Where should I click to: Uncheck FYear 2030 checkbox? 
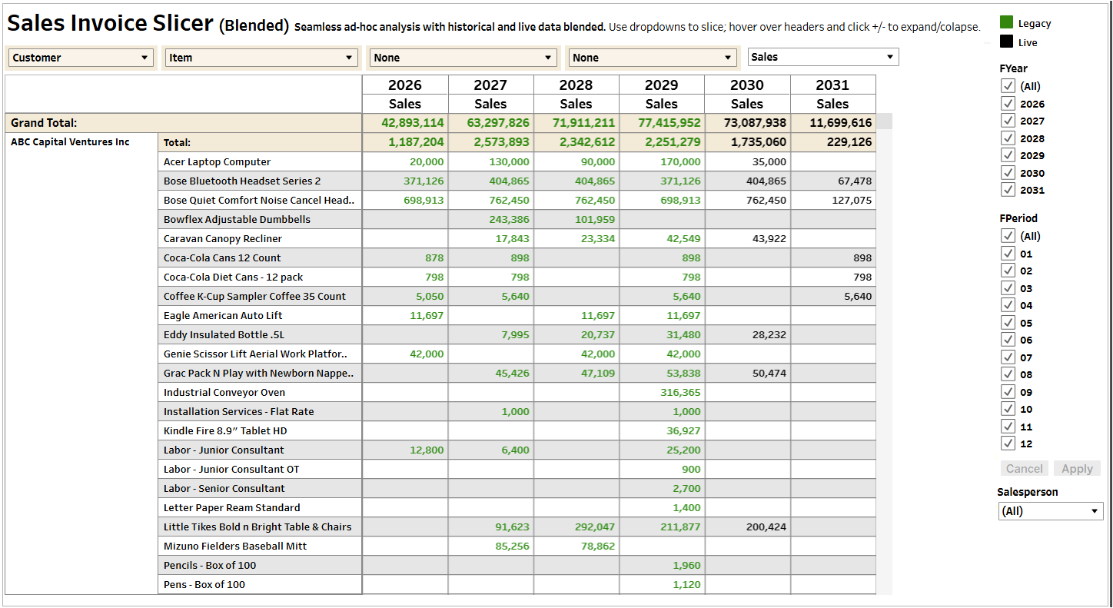(x=1008, y=173)
